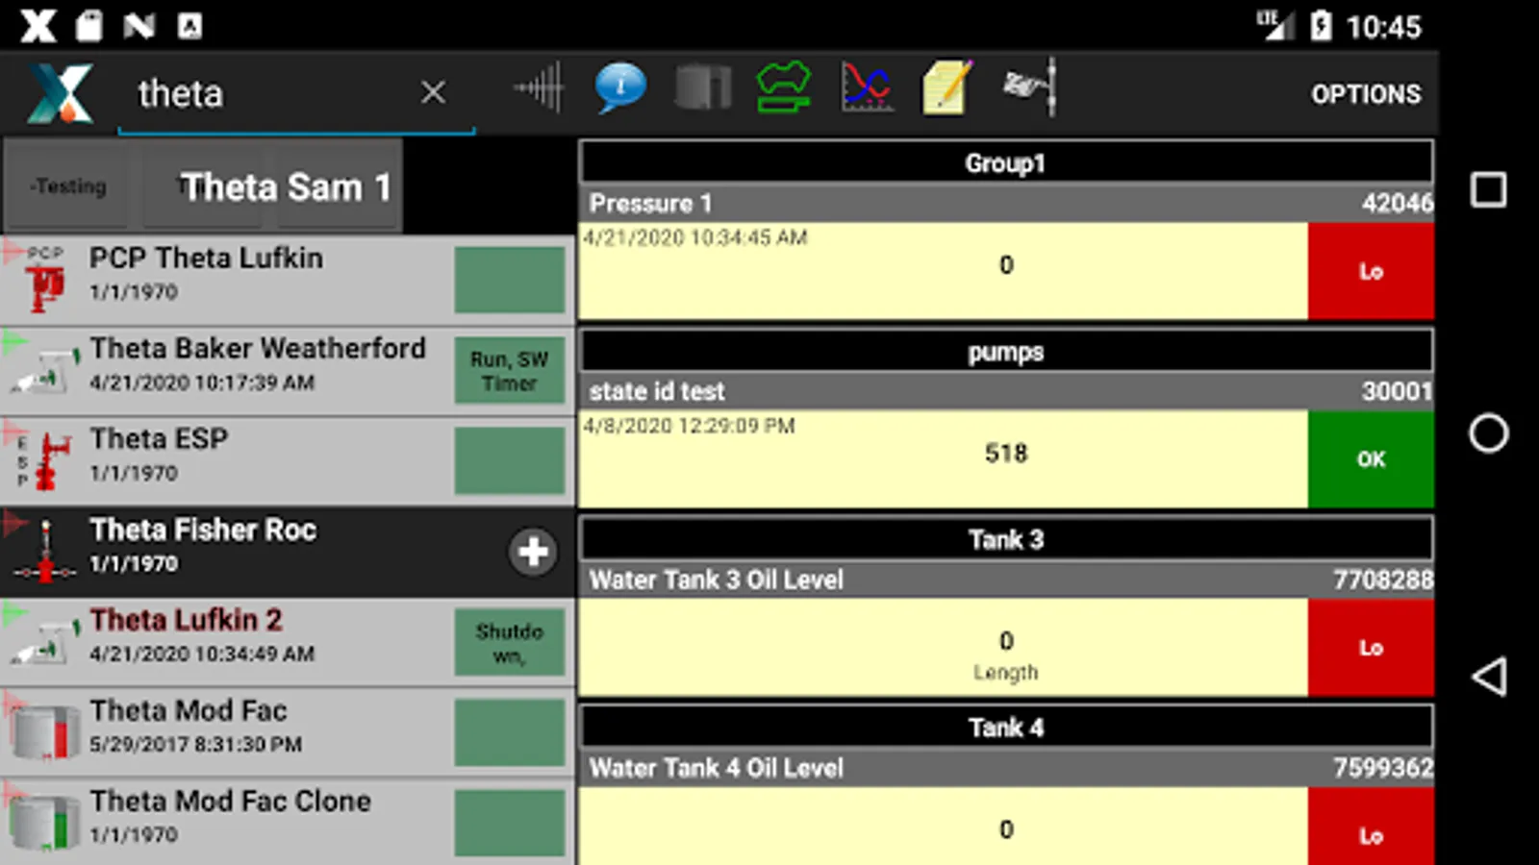Open the signal waveform icon in toolbar

point(540,88)
